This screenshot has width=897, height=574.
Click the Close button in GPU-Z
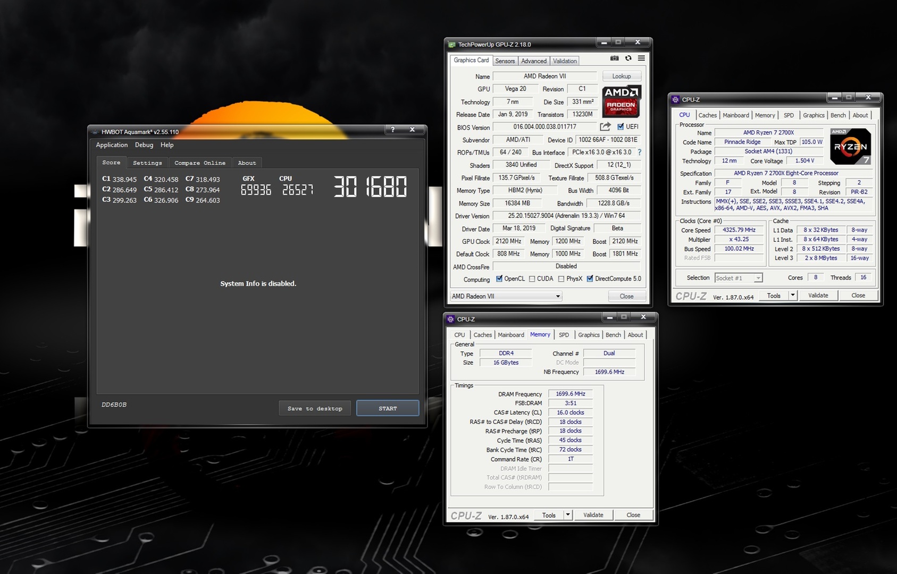click(x=626, y=296)
